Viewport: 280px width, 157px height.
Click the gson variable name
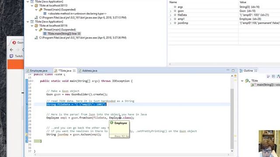click(181, 11)
